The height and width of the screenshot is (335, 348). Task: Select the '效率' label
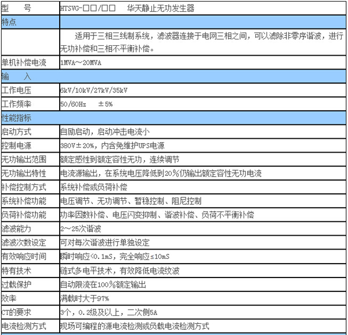[9, 298]
